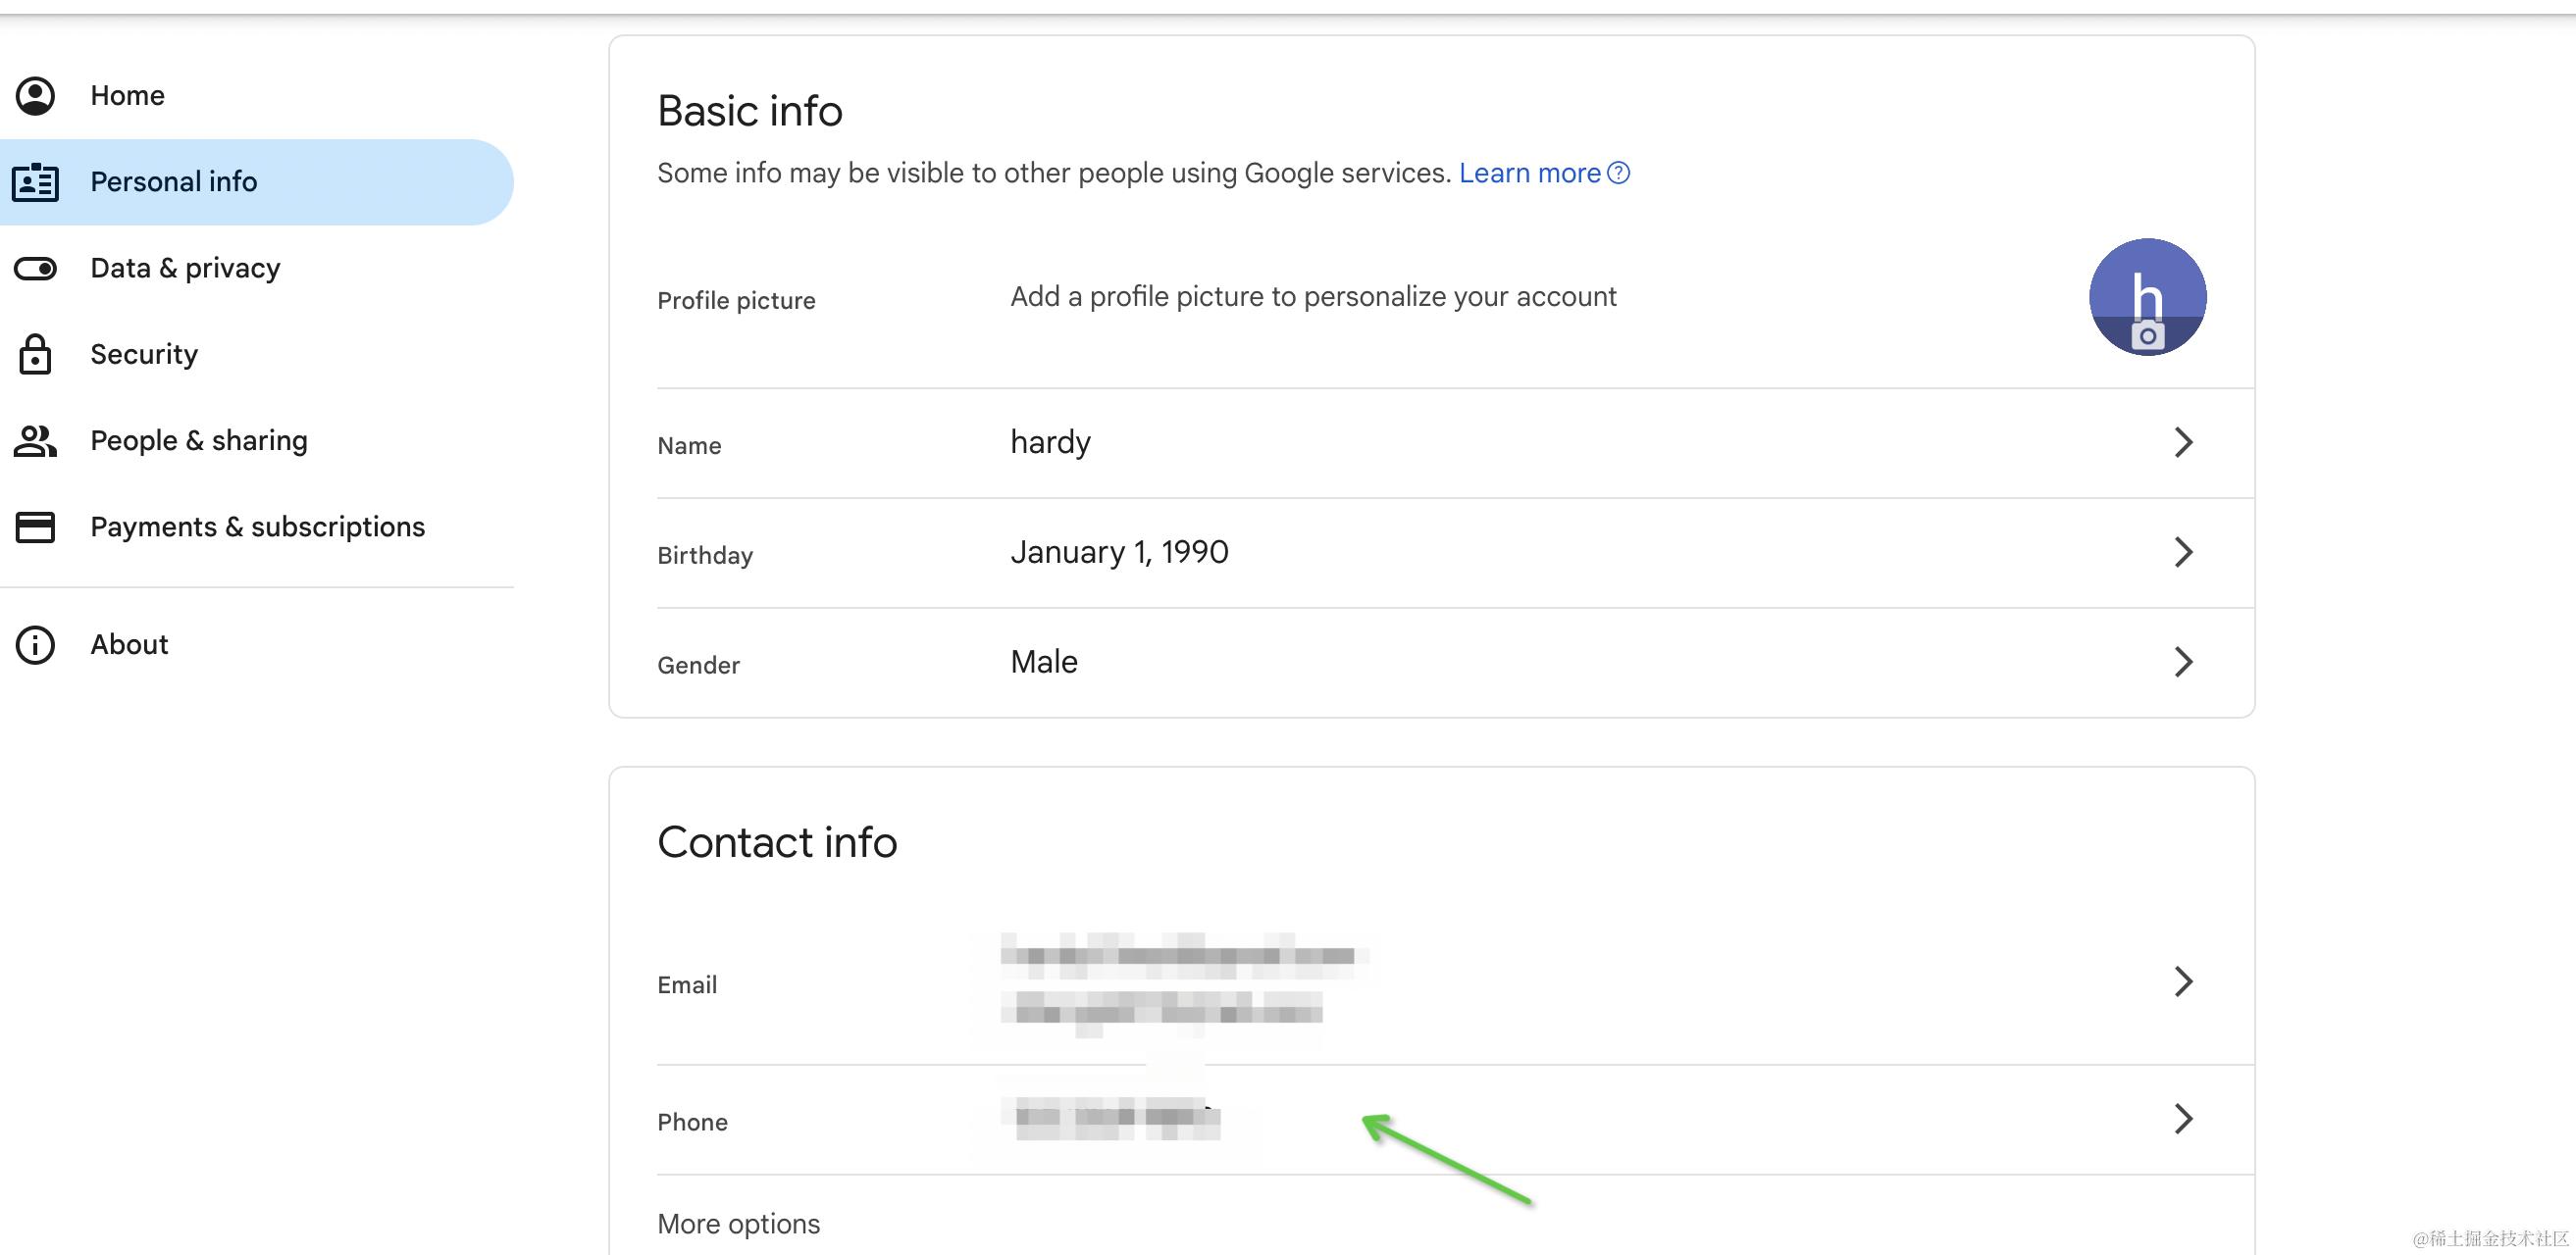
Task: Select People & sharing in sidebar
Action: [x=199, y=440]
